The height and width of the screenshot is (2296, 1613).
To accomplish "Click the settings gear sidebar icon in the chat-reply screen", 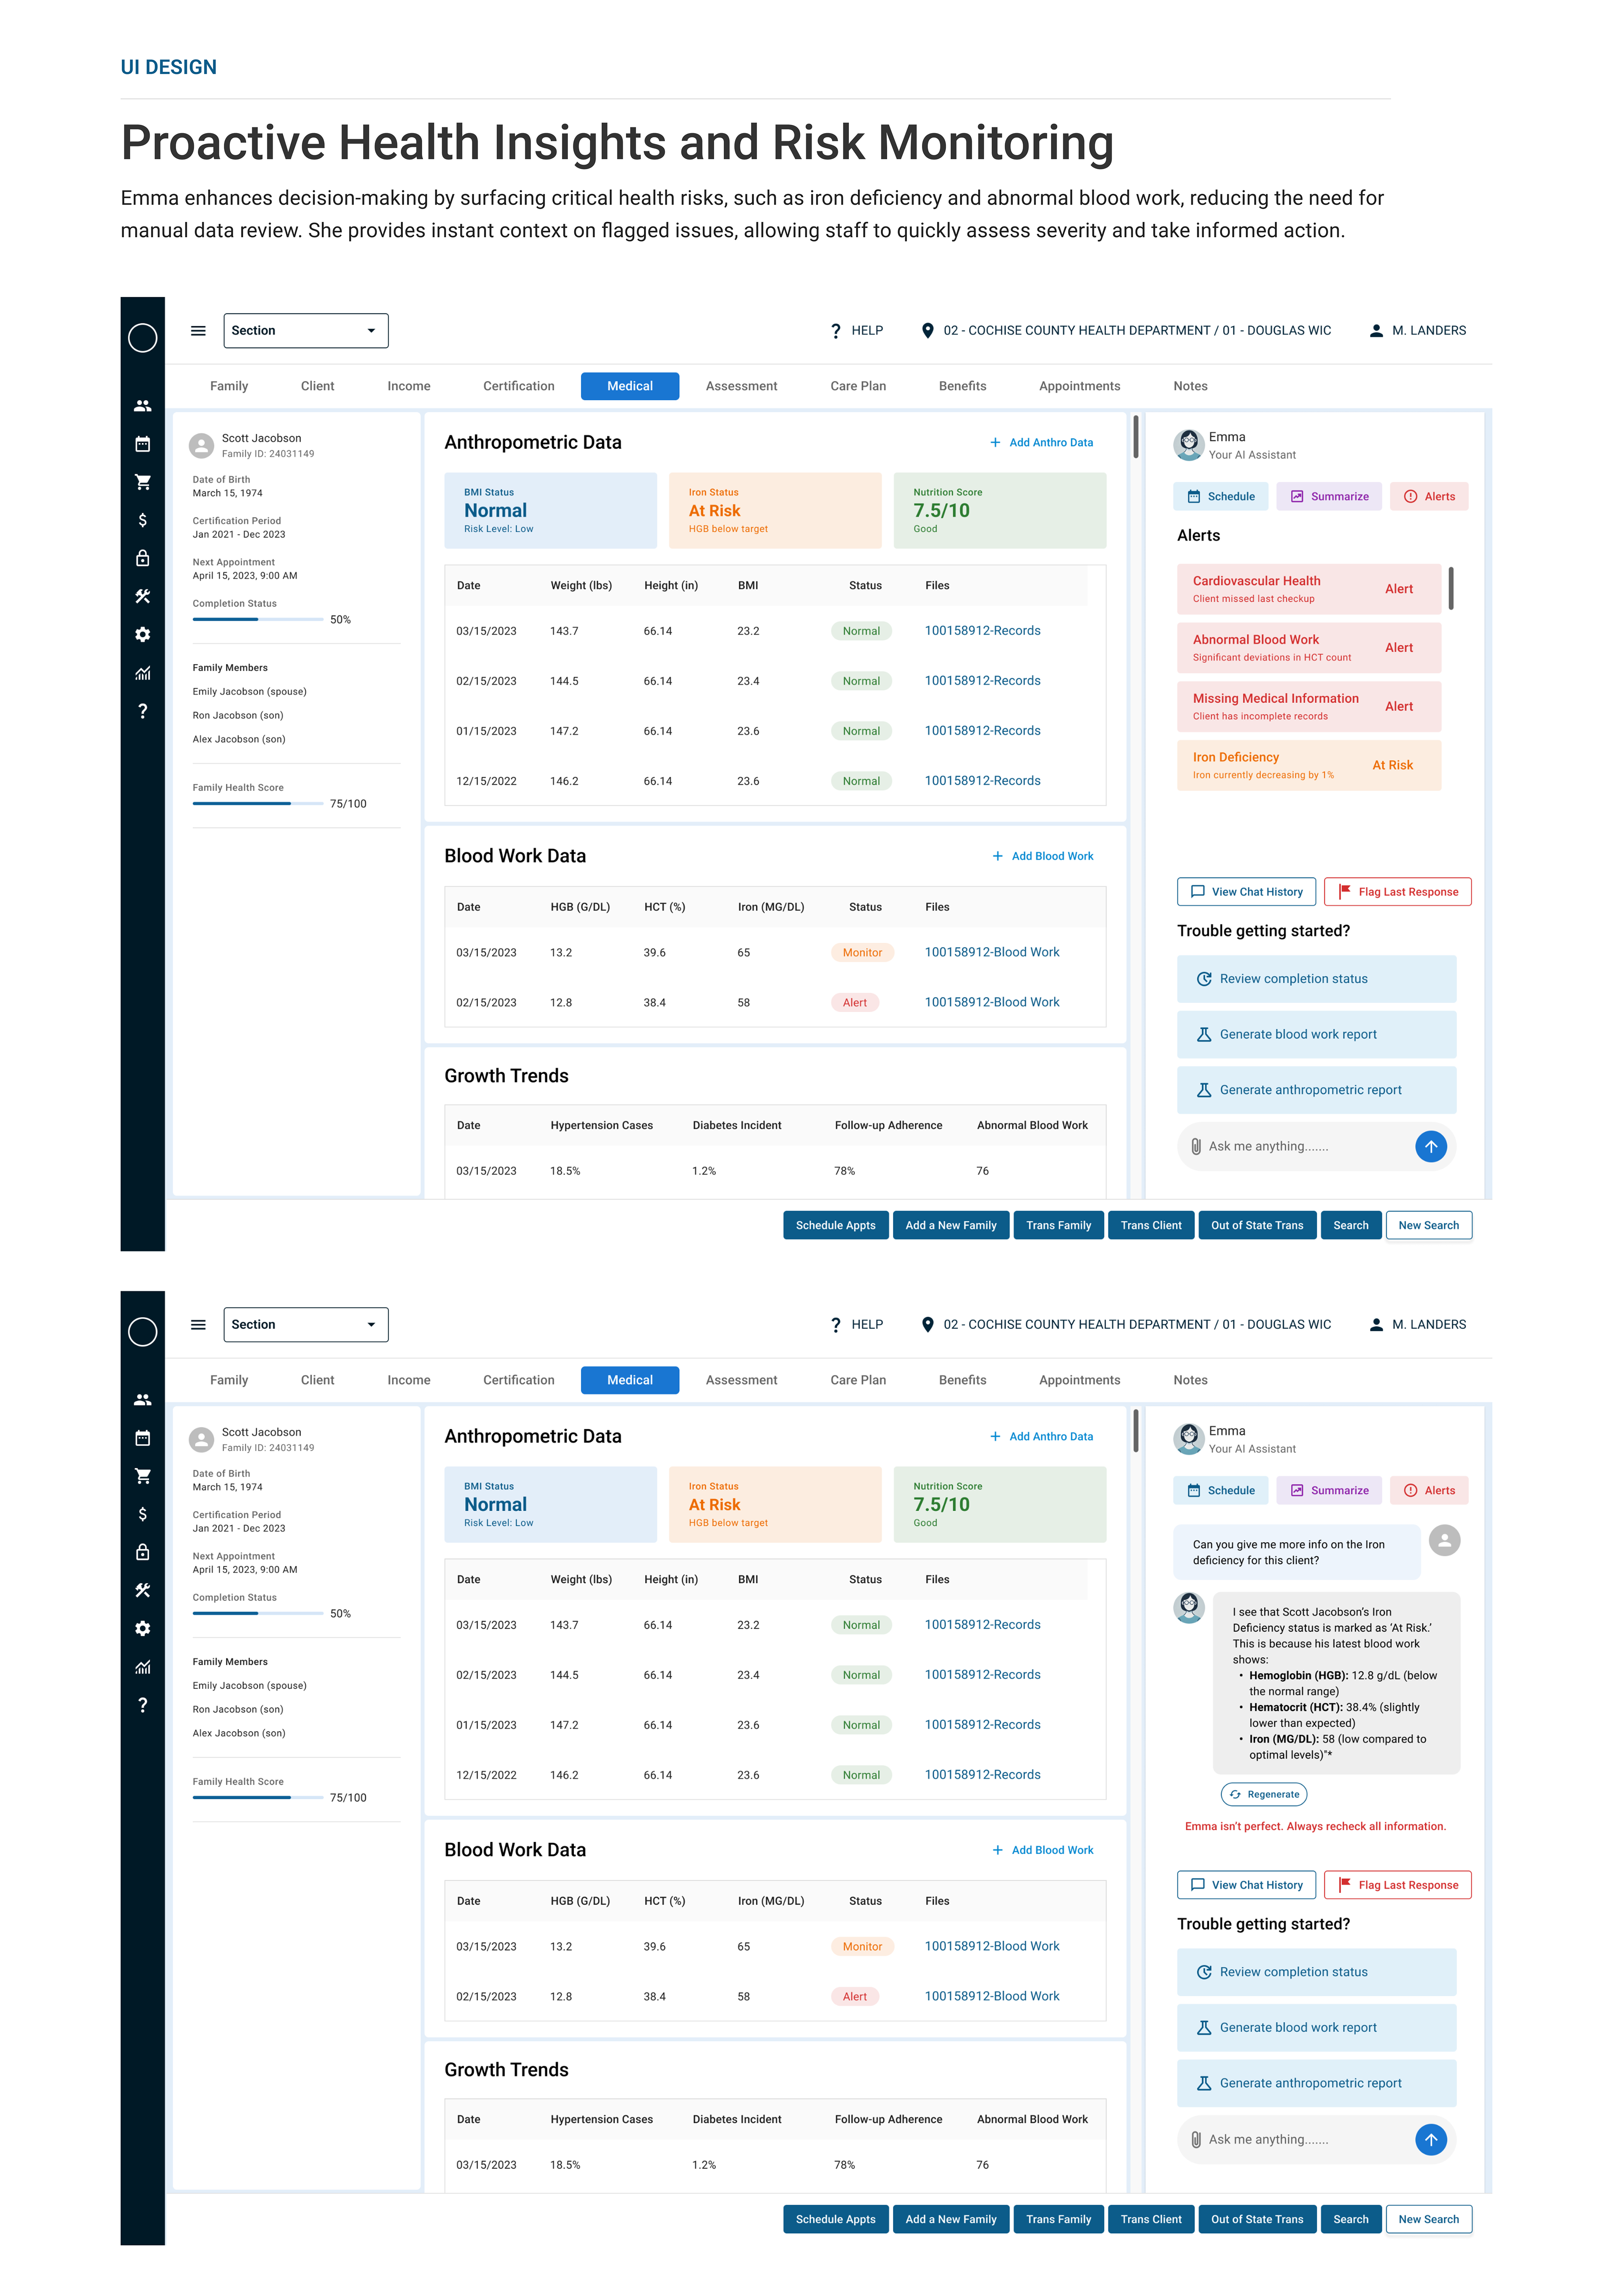I will pos(142,1629).
